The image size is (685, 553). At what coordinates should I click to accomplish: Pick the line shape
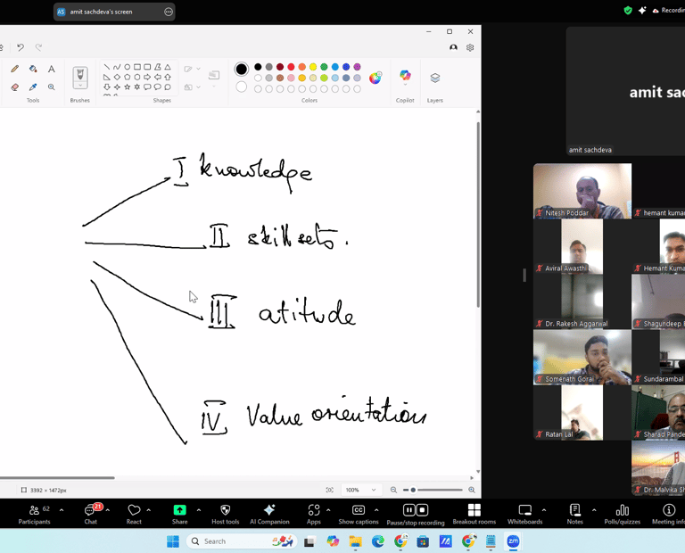tap(107, 67)
